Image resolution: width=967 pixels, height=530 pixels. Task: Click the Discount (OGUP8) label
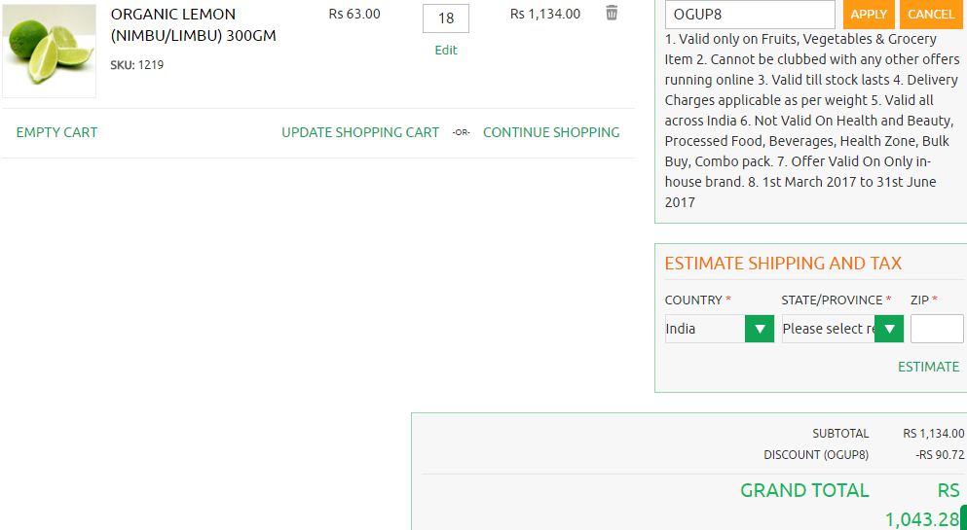pos(816,455)
